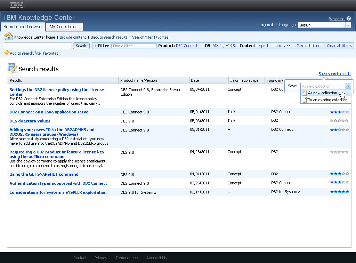The width and height of the screenshot is (356, 263).
Task: Switch to My Collections tab
Action: tap(64, 27)
